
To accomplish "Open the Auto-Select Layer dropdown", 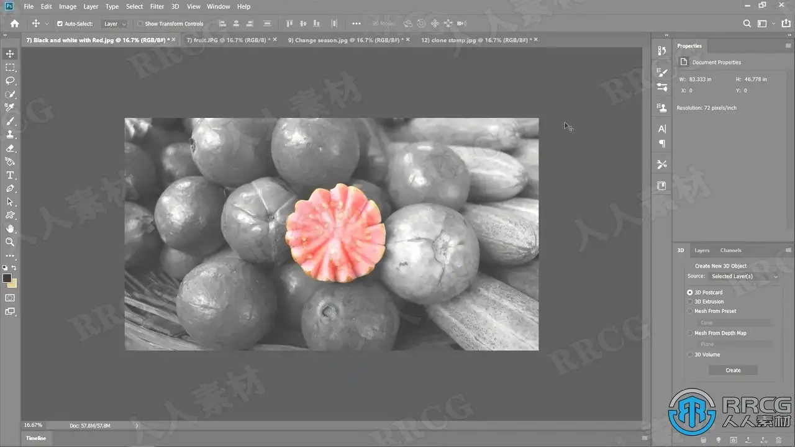I will click(x=115, y=24).
